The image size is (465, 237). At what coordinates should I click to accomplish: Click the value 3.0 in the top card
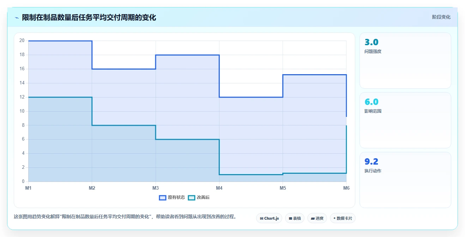[372, 42]
